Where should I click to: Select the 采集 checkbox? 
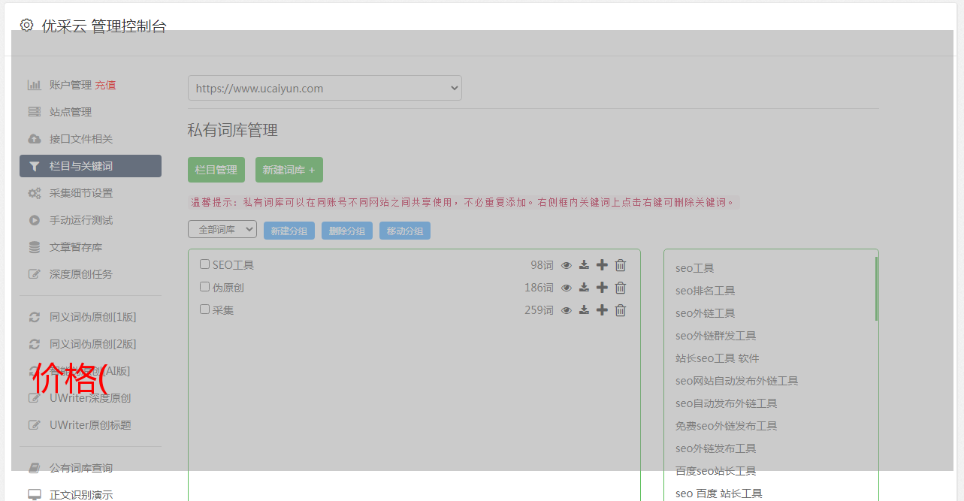204,309
